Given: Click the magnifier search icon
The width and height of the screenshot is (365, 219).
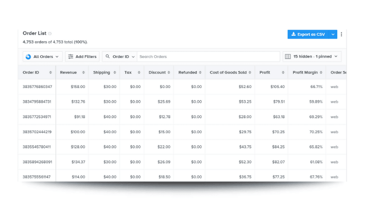Looking at the screenshot, I should pyautogui.click(x=107, y=57).
